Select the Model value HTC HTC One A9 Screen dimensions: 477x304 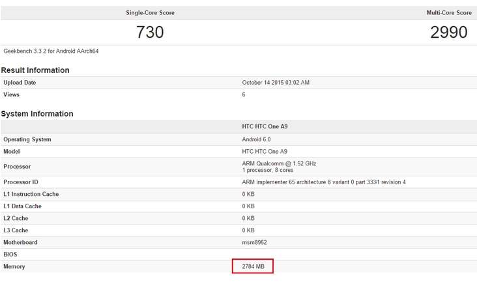point(265,152)
